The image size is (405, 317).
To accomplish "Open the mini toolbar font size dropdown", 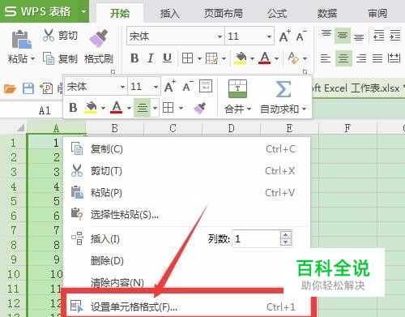I will pyautogui.click(x=156, y=87).
